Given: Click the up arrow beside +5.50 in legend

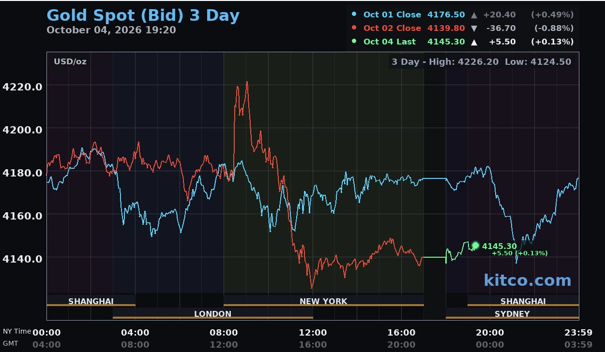Looking at the screenshot, I should 474,42.
